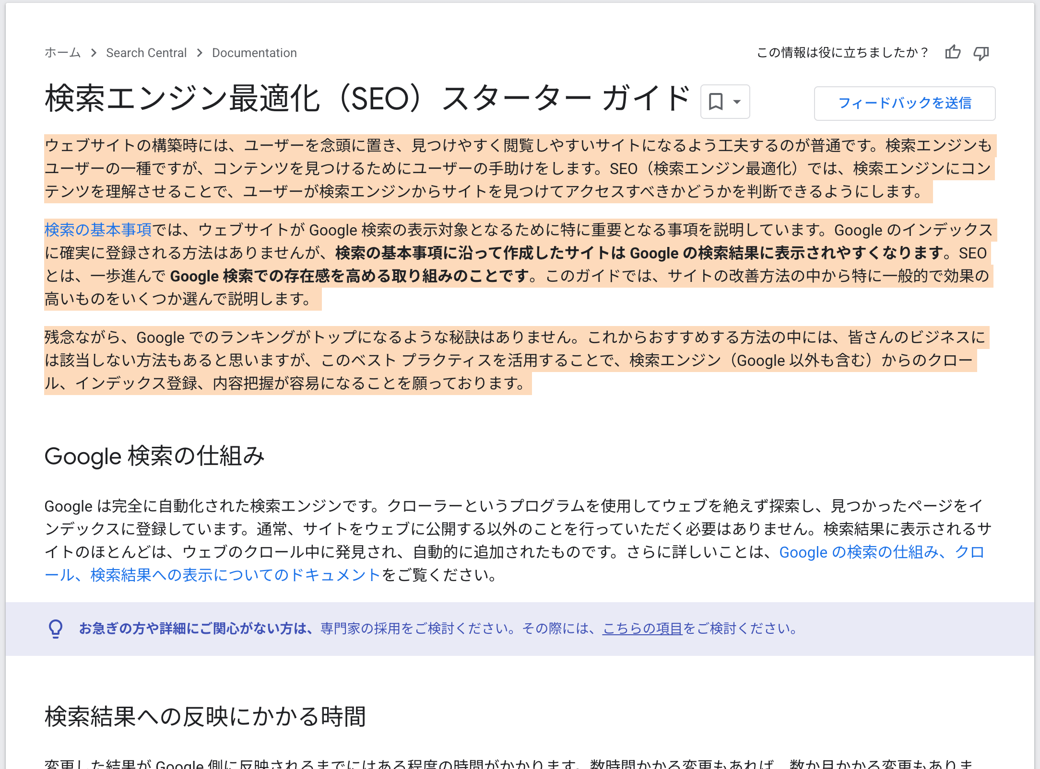Expand the bookmark menu next to the title
This screenshot has width=1040, height=769.
tap(736, 102)
